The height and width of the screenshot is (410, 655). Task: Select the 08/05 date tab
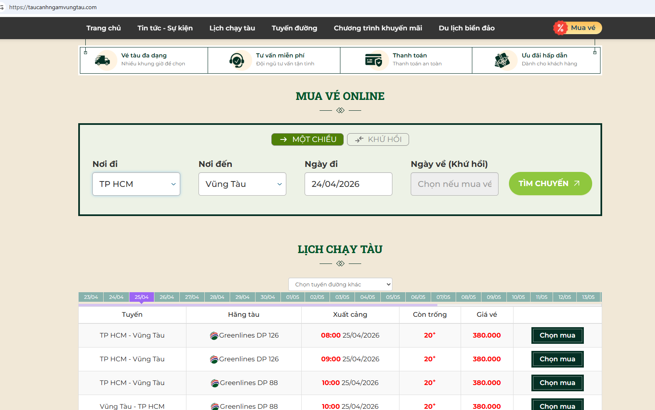(469, 297)
